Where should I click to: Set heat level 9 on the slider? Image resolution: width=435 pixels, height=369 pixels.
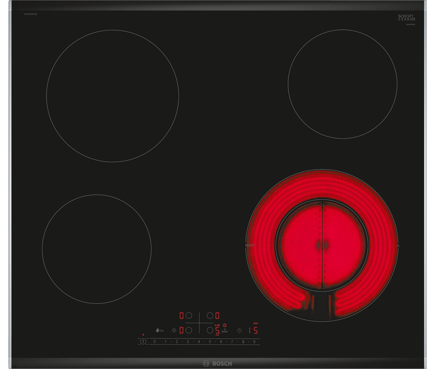(254, 342)
